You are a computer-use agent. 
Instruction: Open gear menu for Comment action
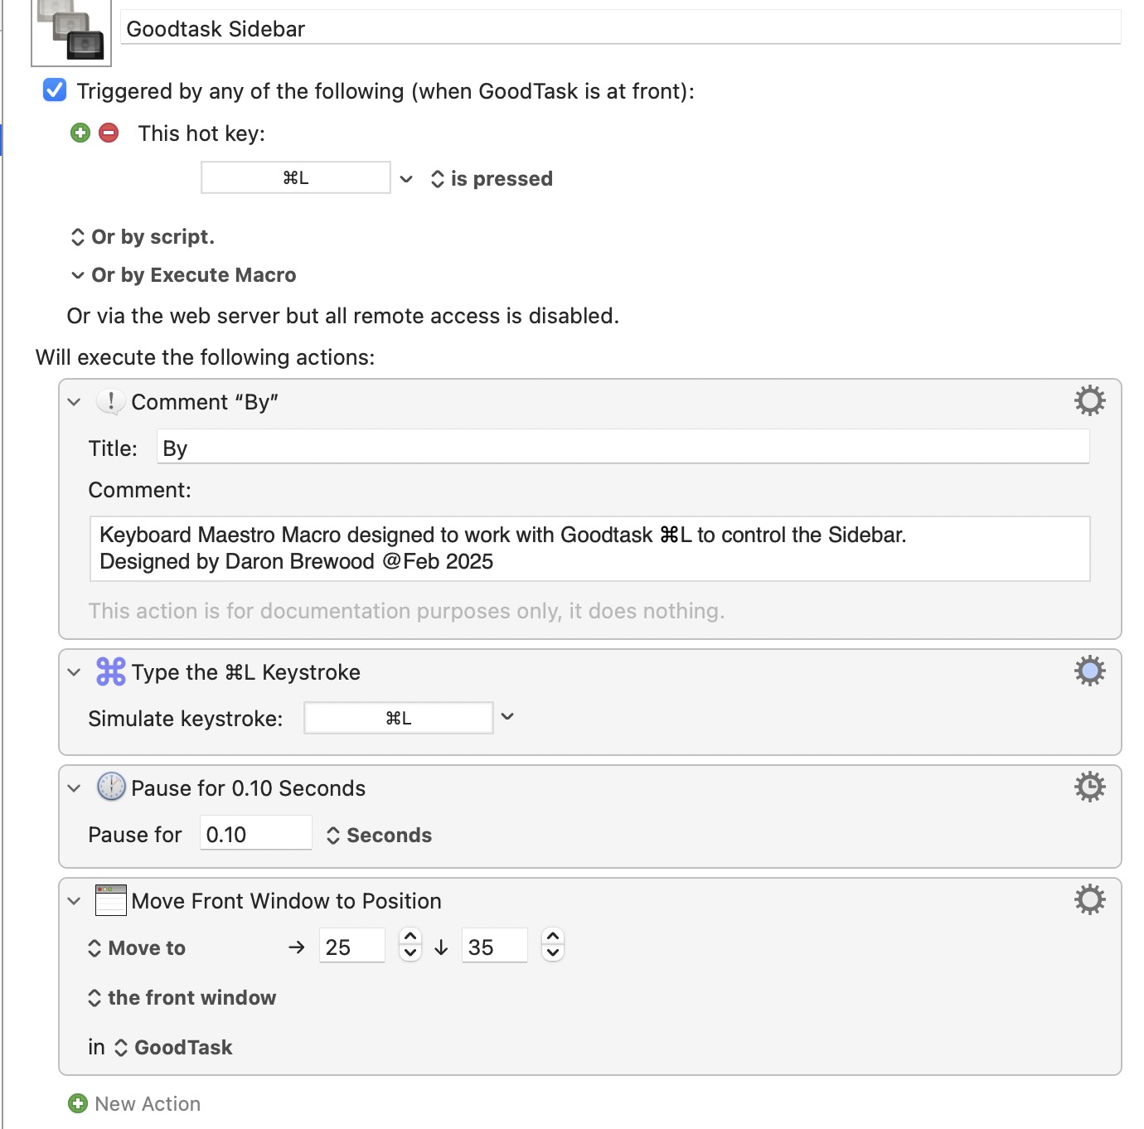pyautogui.click(x=1089, y=401)
